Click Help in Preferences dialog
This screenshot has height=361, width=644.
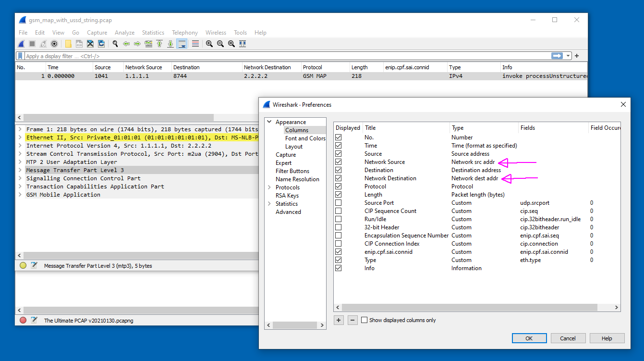[x=607, y=338]
